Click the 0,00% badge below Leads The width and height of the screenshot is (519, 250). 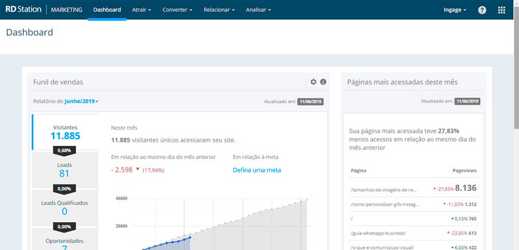pyautogui.click(x=64, y=189)
